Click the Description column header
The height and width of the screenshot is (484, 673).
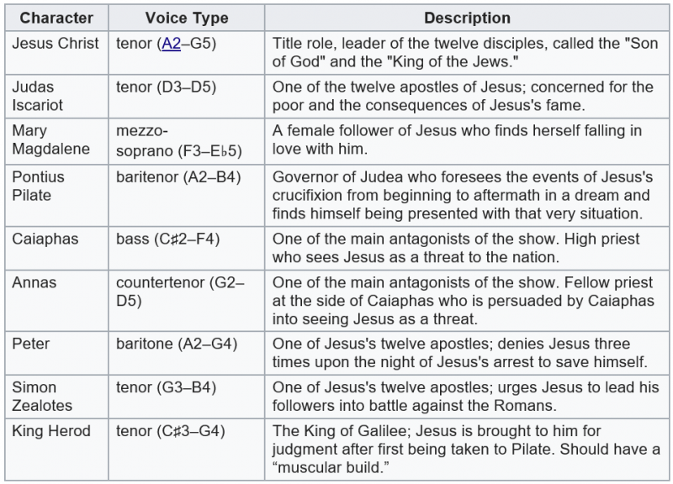point(467,18)
